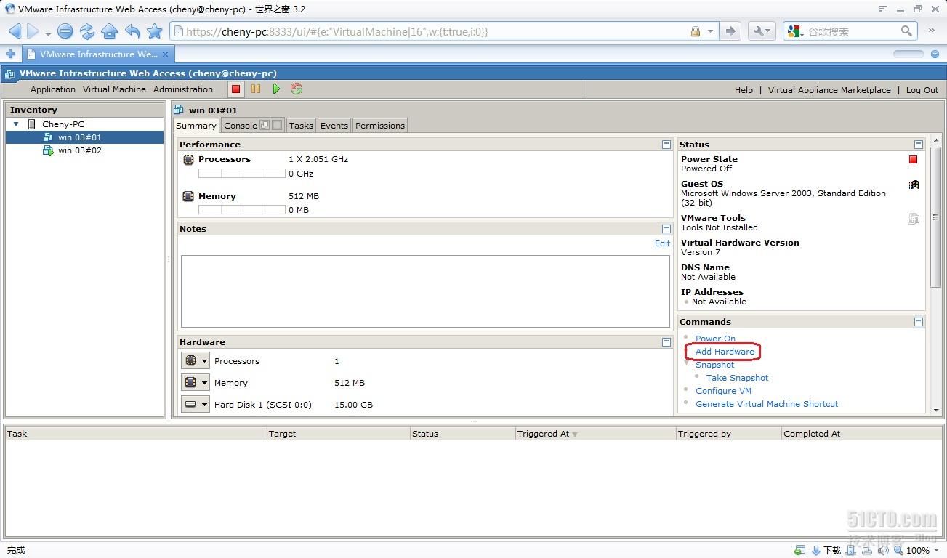Click the VMware Tools status icon

pos(913,219)
